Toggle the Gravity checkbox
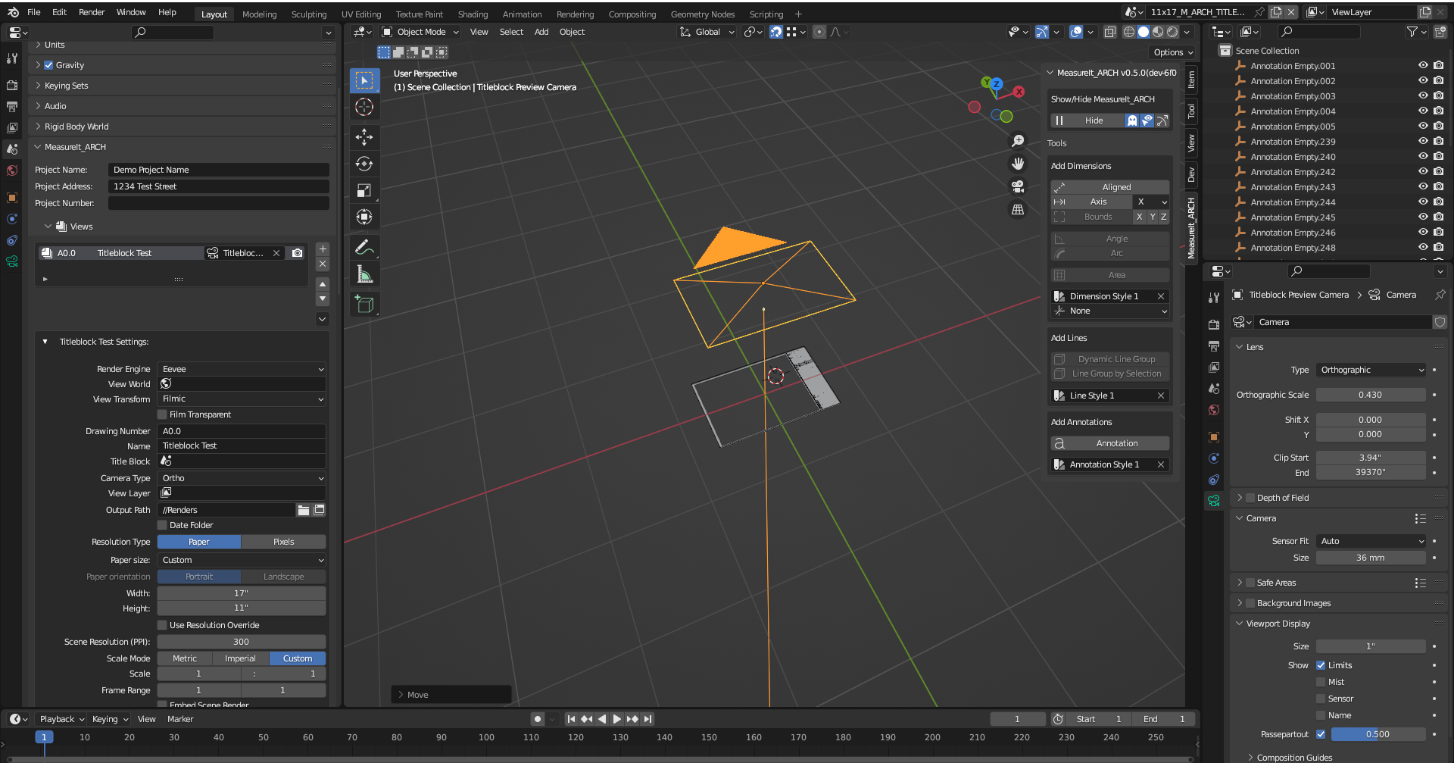The image size is (1454, 763). point(49,65)
